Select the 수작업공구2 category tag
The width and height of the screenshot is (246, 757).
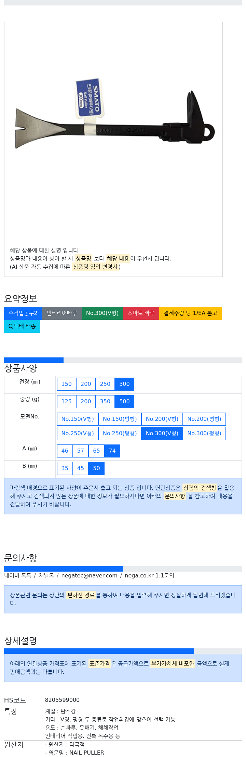tap(23, 313)
